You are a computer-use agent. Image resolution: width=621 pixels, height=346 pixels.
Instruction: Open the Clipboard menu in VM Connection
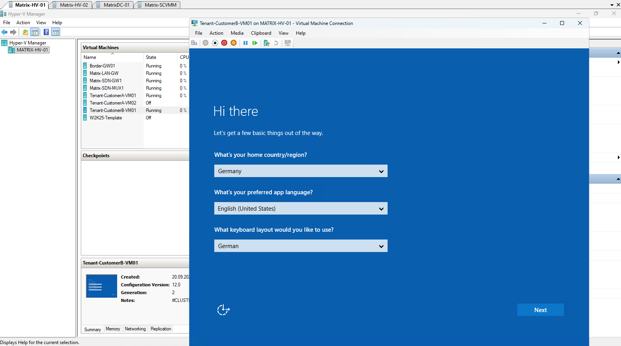point(261,33)
